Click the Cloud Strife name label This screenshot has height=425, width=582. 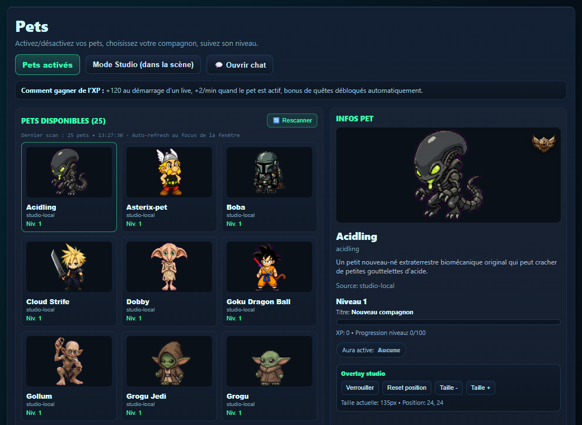[48, 302]
